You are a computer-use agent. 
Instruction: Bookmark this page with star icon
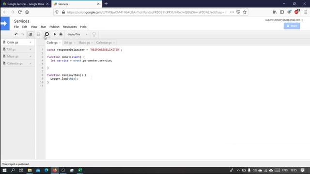coord(245,12)
